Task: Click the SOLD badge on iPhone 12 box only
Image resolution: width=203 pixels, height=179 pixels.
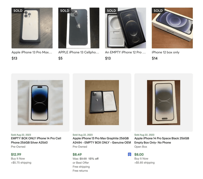Action: (158, 11)
